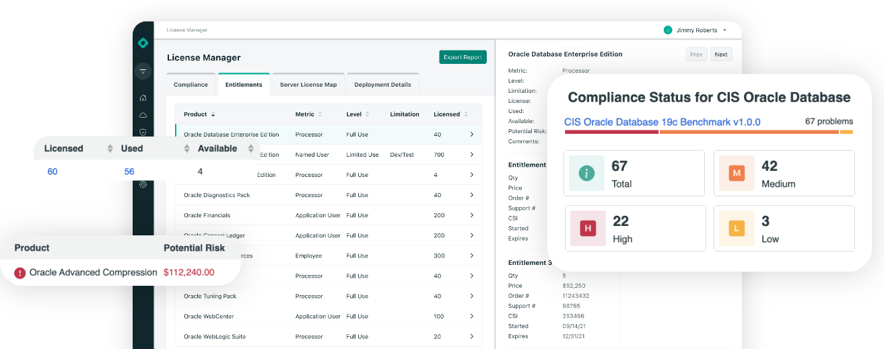Click the Employee metric cell
The image size is (884, 349).
pyautogui.click(x=308, y=256)
